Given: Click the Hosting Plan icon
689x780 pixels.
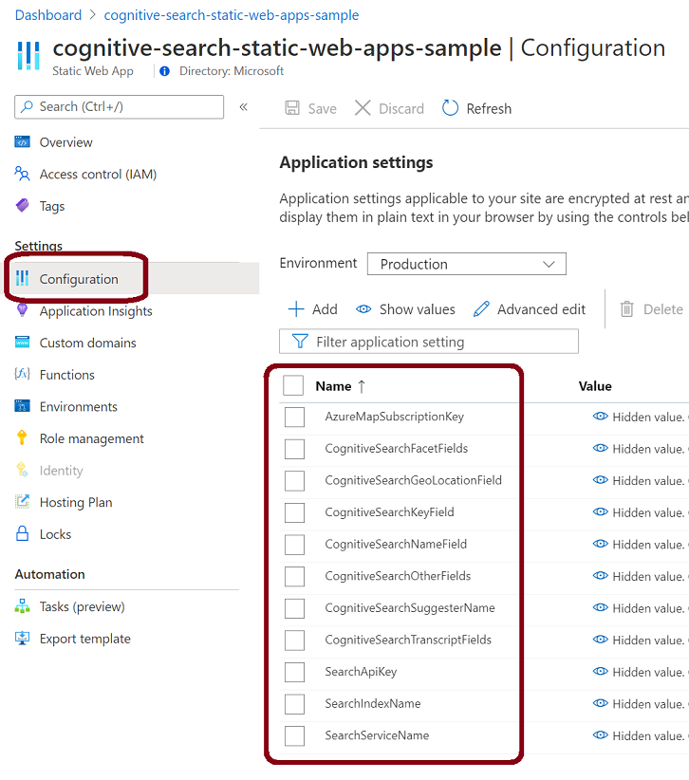Looking at the screenshot, I should pos(22,501).
